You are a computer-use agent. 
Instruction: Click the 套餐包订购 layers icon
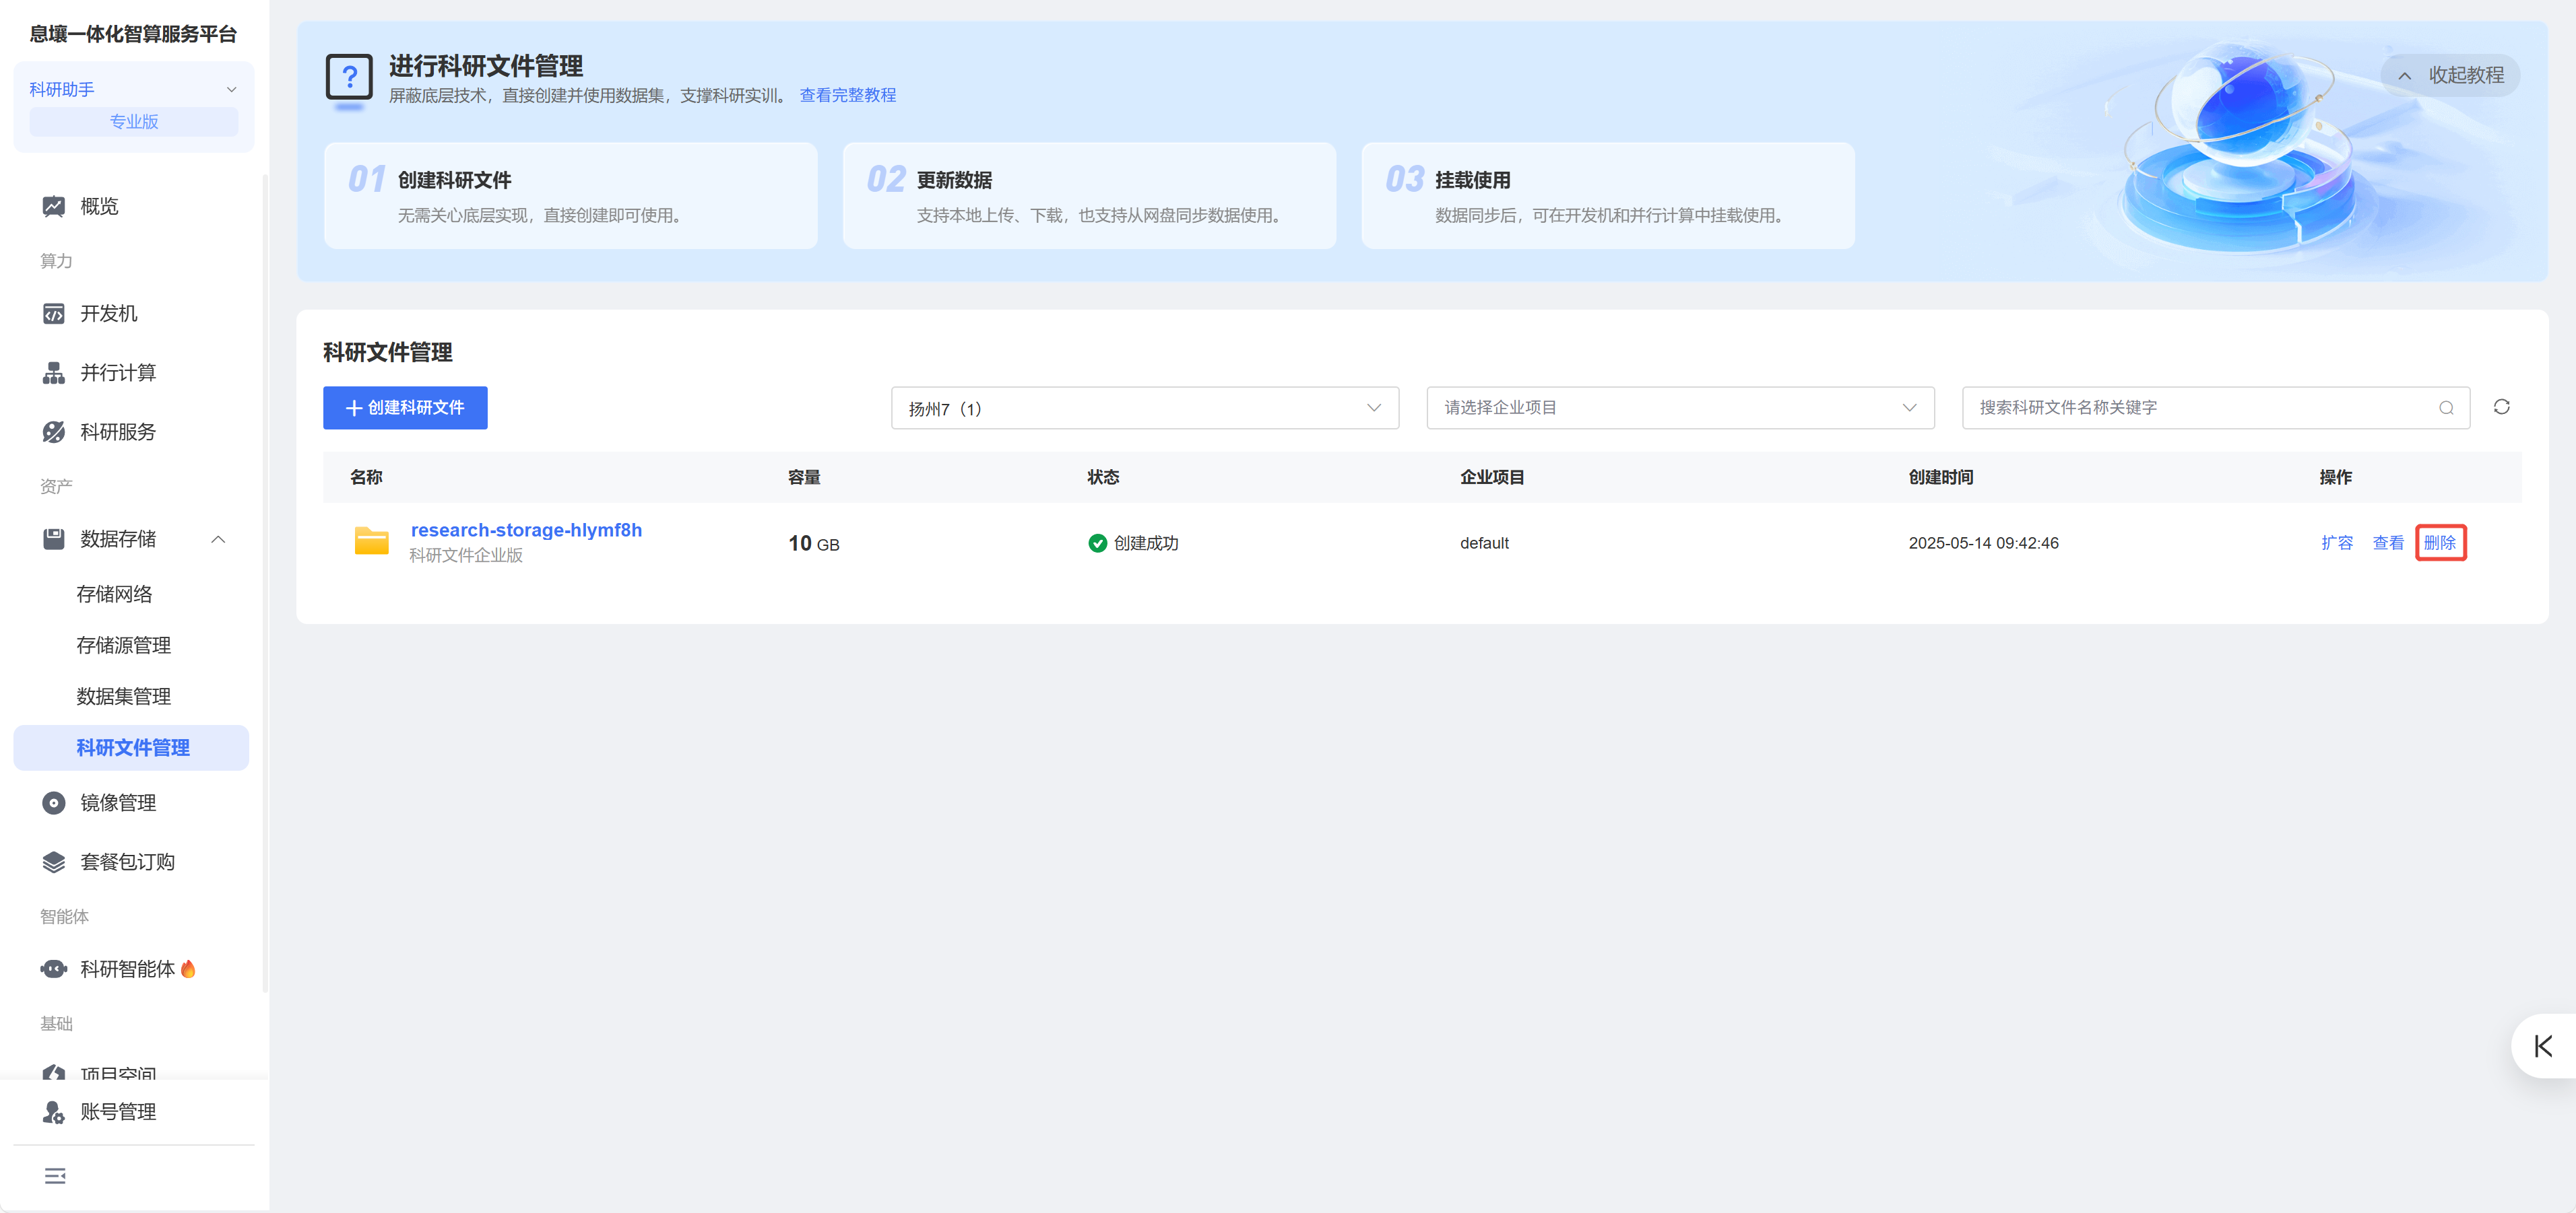(x=54, y=862)
